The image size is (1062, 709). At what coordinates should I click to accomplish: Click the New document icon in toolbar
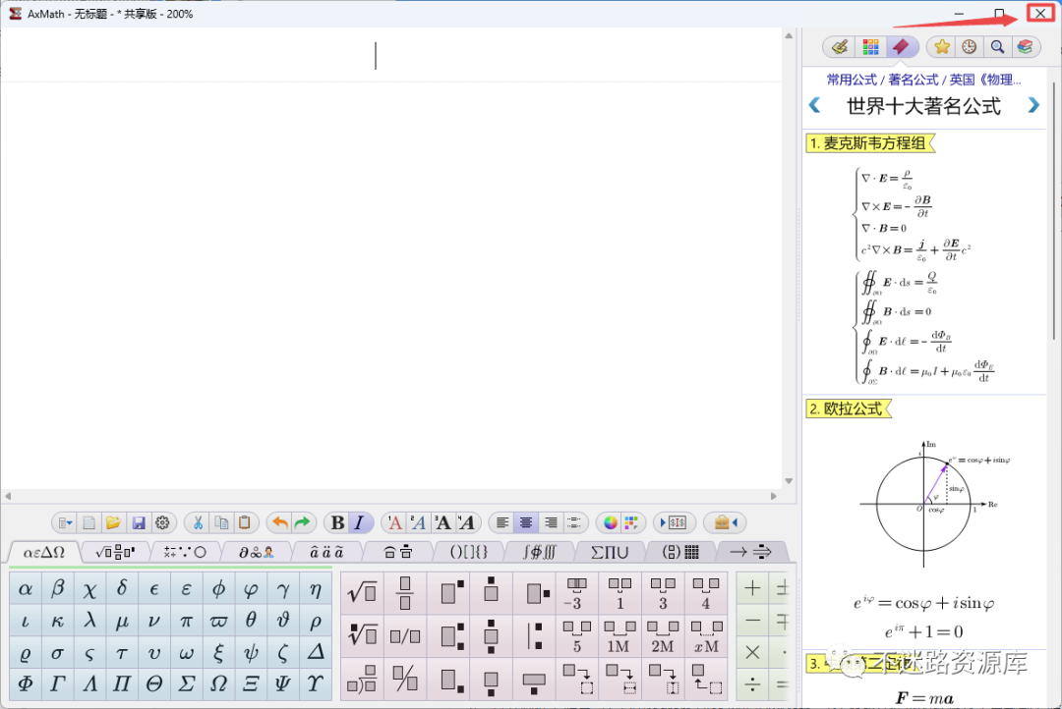point(88,522)
